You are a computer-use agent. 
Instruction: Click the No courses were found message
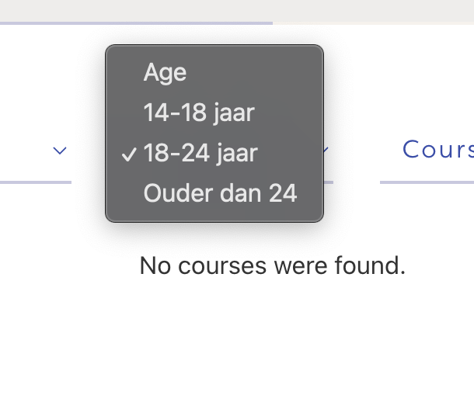[x=273, y=265]
